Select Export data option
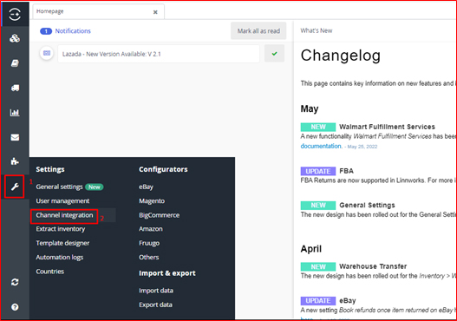This screenshot has height=321, width=457. 155,305
